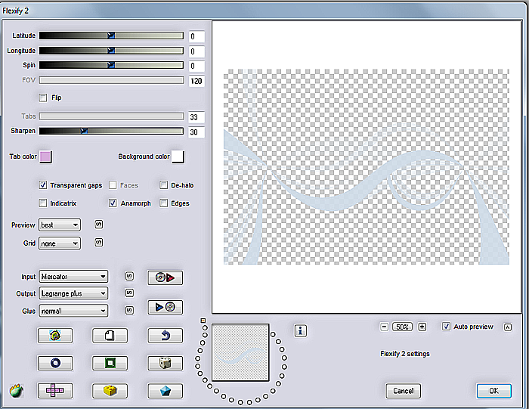
Task: Click the flaming globe logo icon
Action: (16, 391)
